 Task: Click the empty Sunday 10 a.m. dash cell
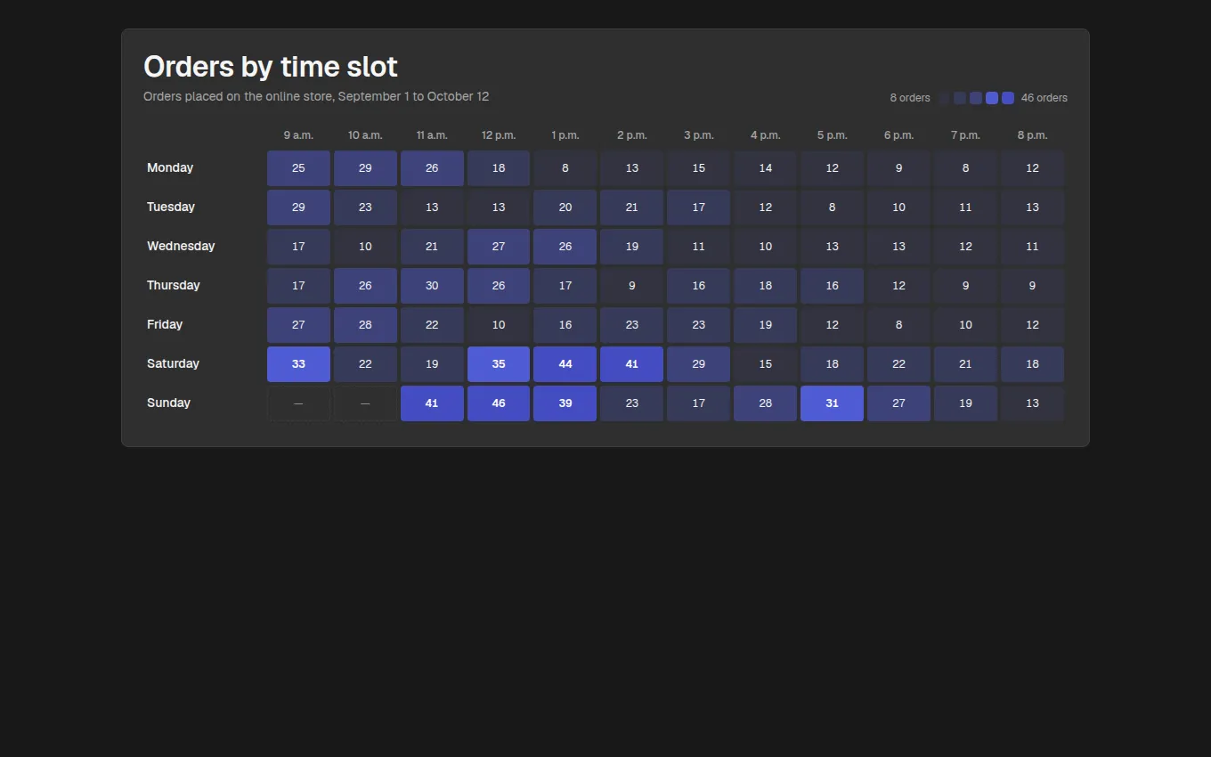click(365, 403)
